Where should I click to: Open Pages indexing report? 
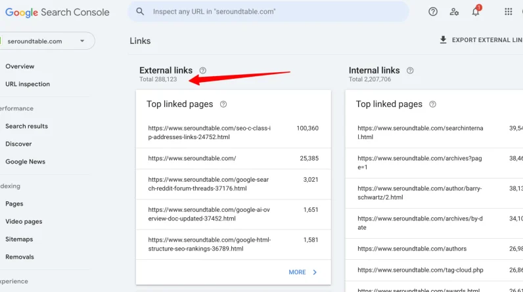(14, 204)
